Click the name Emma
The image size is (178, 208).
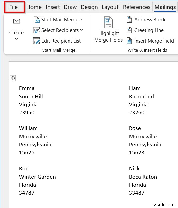[27, 88]
